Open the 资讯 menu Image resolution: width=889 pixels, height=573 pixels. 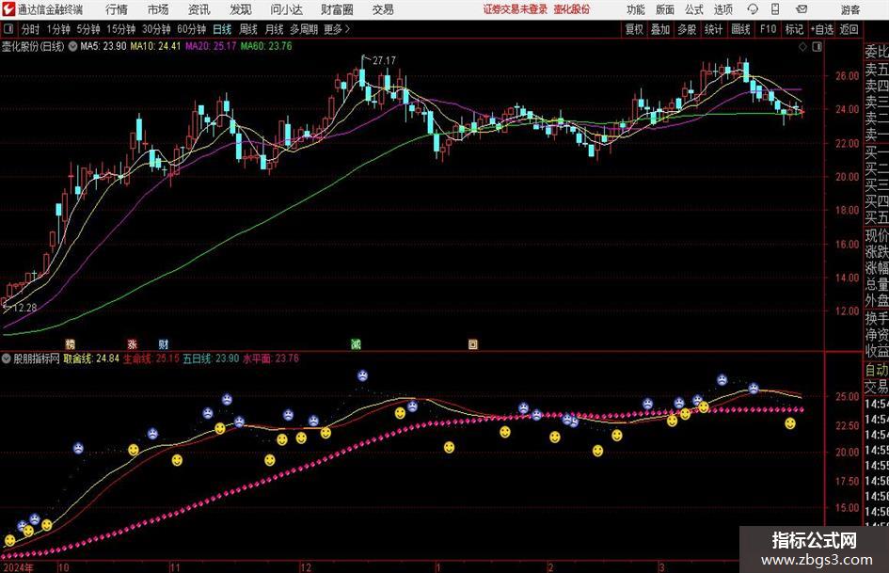point(199,9)
